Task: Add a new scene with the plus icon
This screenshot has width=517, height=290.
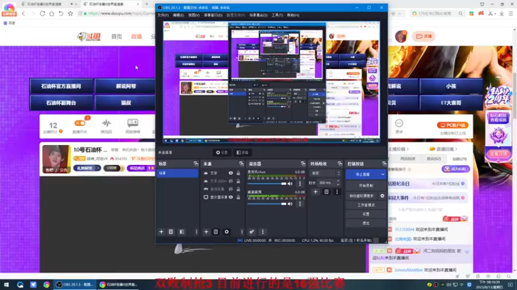Action: tap(161, 232)
